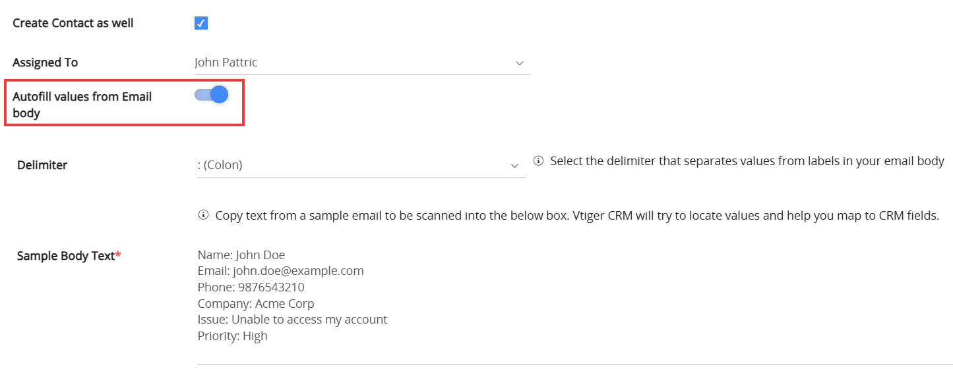Click the Assigned To label
This screenshot has width=953, height=369.
coord(46,62)
